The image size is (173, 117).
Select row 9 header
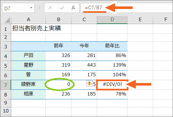[6, 103]
